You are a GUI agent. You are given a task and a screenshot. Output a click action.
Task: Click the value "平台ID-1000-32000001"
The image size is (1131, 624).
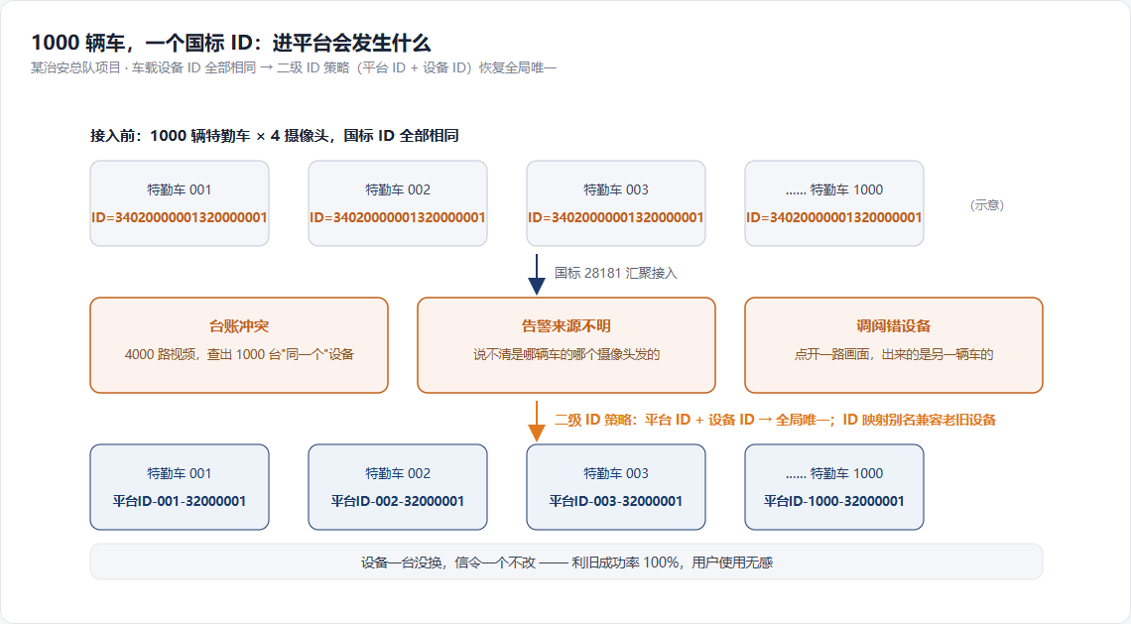[834, 501]
